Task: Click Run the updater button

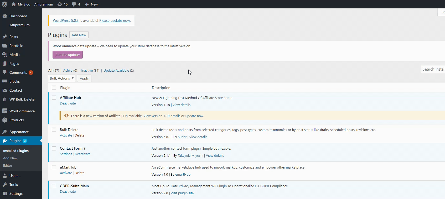Action: pos(68,55)
